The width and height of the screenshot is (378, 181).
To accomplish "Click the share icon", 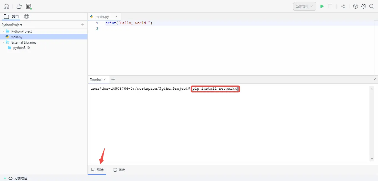I will click(343, 6).
